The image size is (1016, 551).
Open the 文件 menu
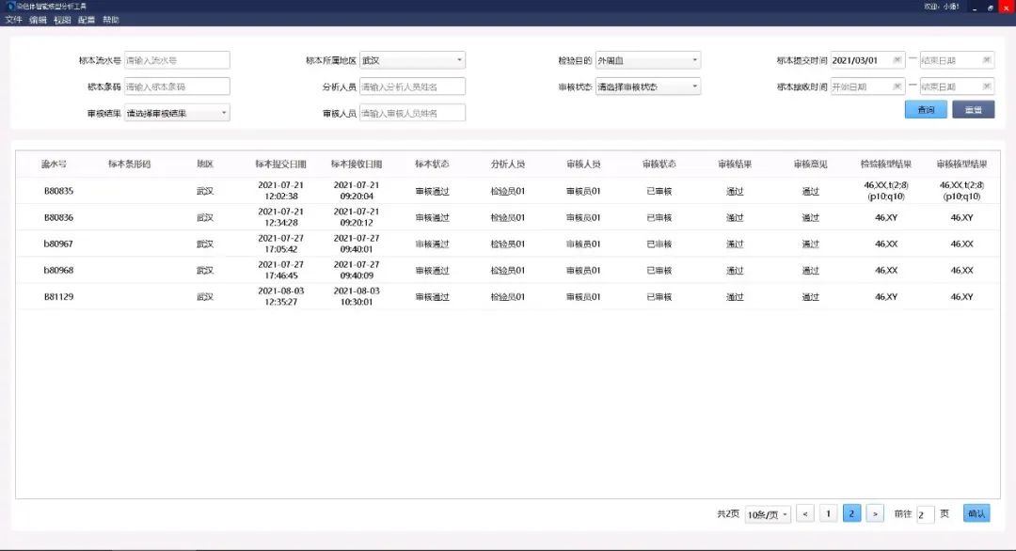13,20
